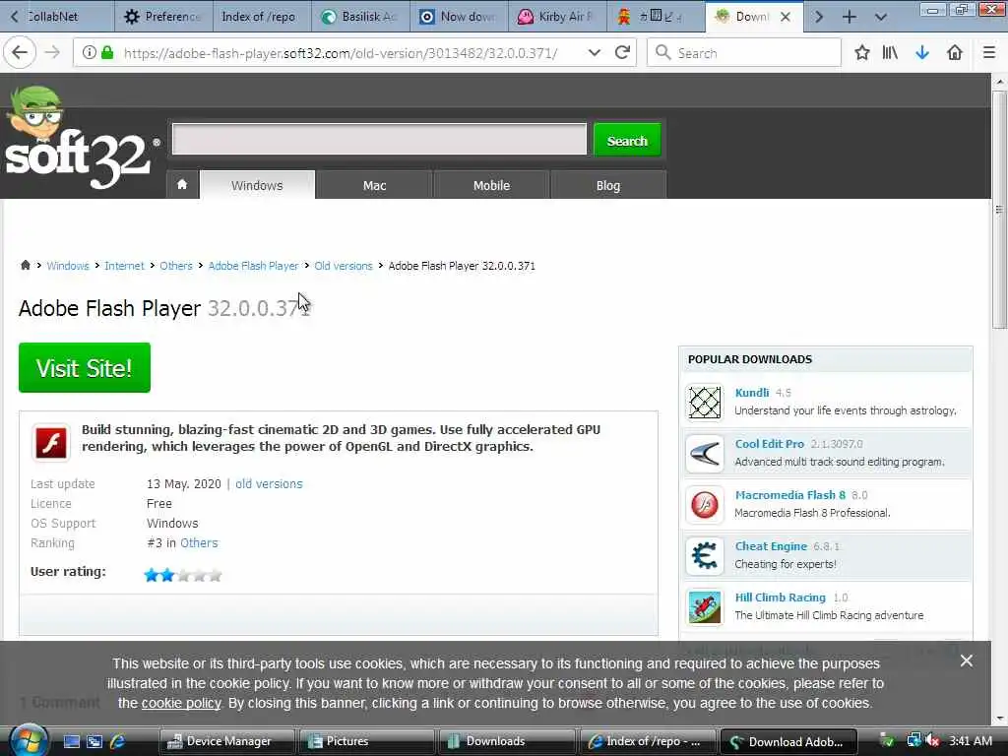Click the green padlock security icon
This screenshot has width=1008, height=756.
point(108,53)
